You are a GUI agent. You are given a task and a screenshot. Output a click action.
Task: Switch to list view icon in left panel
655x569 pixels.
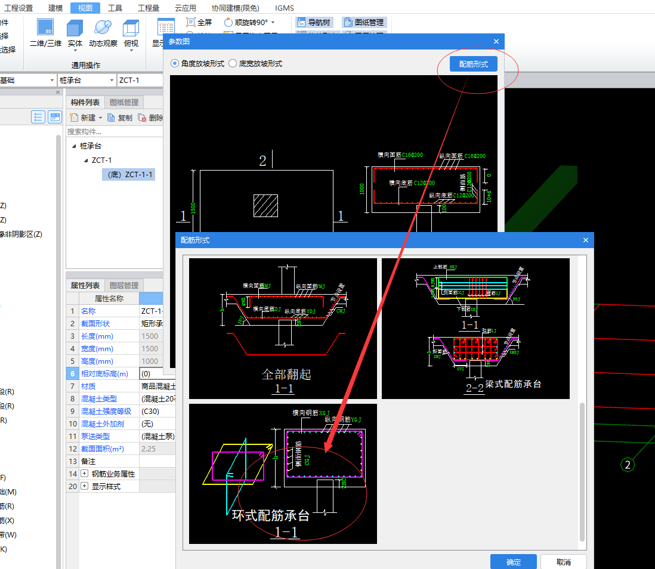pyautogui.click(x=38, y=117)
